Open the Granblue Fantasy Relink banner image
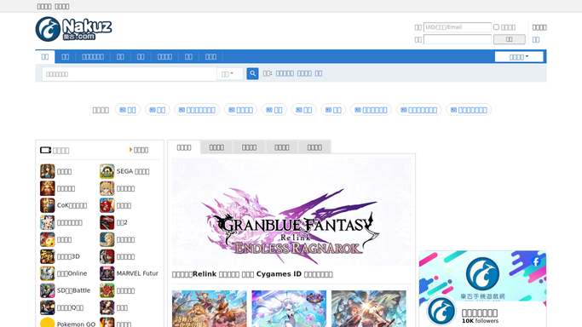 coord(291,212)
